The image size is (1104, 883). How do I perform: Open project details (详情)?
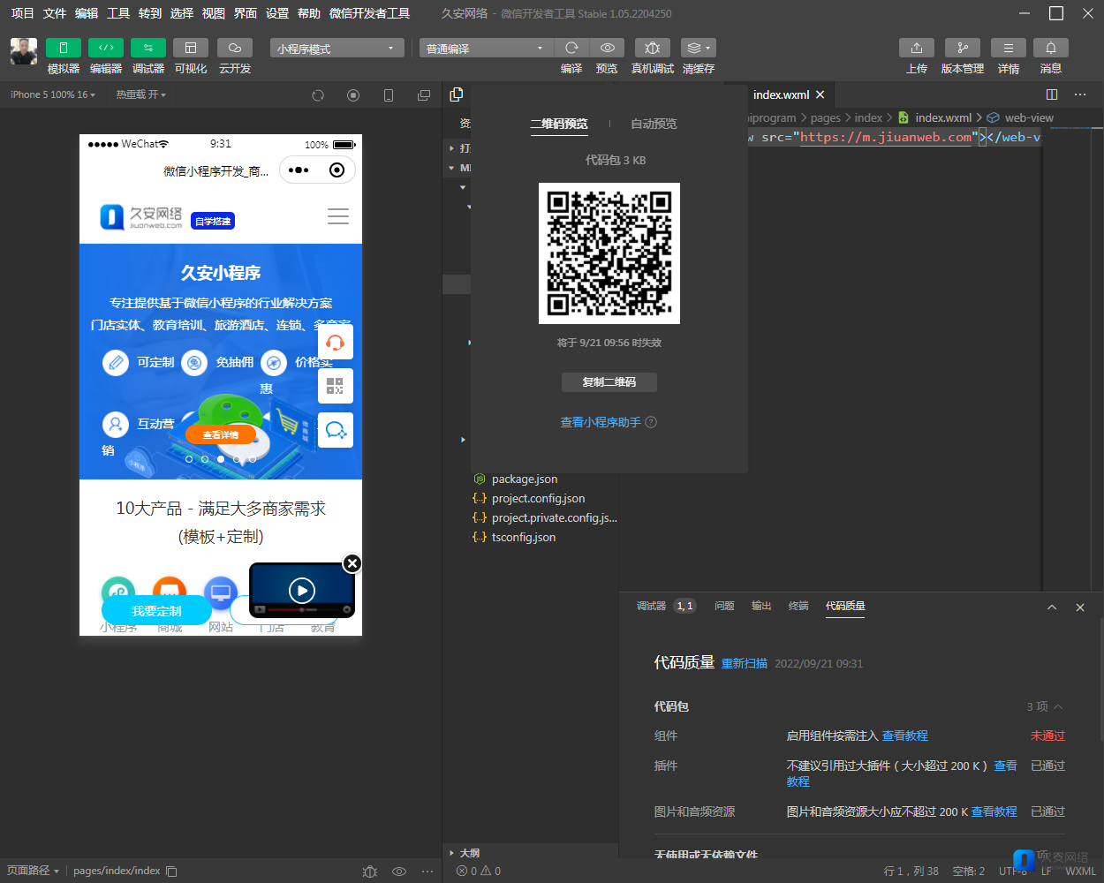tap(1009, 48)
